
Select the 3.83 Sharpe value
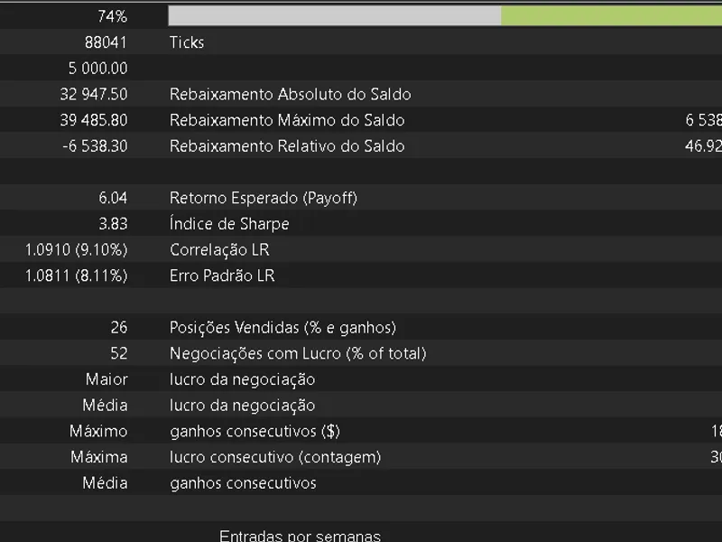(x=113, y=223)
